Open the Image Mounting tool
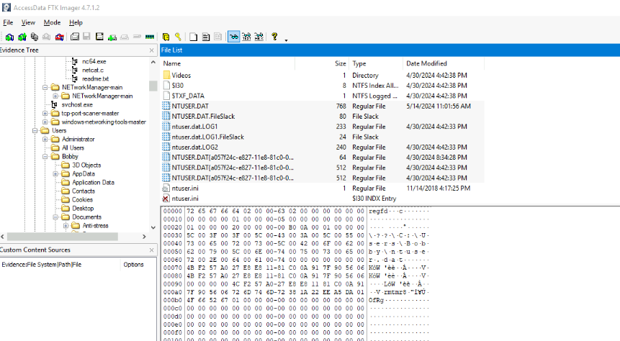 [34, 37]
